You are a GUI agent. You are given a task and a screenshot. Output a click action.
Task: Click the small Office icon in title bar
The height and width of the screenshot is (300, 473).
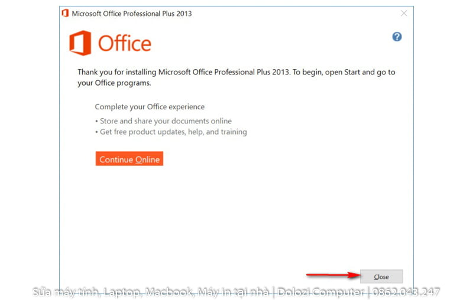[x=65, y=13]
